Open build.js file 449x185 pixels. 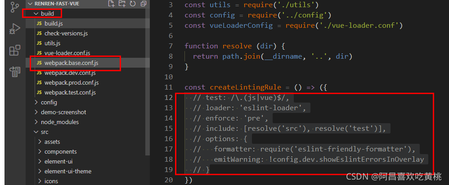click(x=54, y=23)
